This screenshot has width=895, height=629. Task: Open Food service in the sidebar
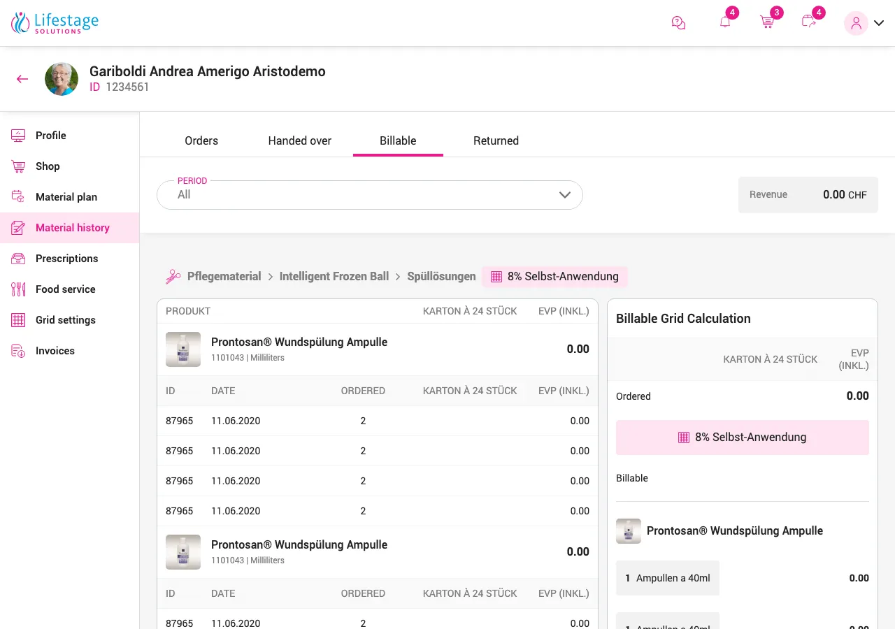pyautogui.click(x=70, y=289)
